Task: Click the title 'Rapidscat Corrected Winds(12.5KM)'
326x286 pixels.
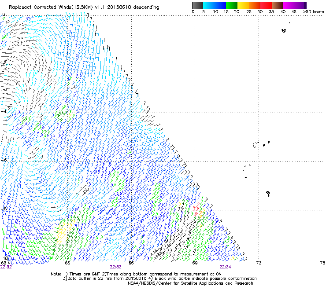Action: pyautogui.click(x=51, y=7)
